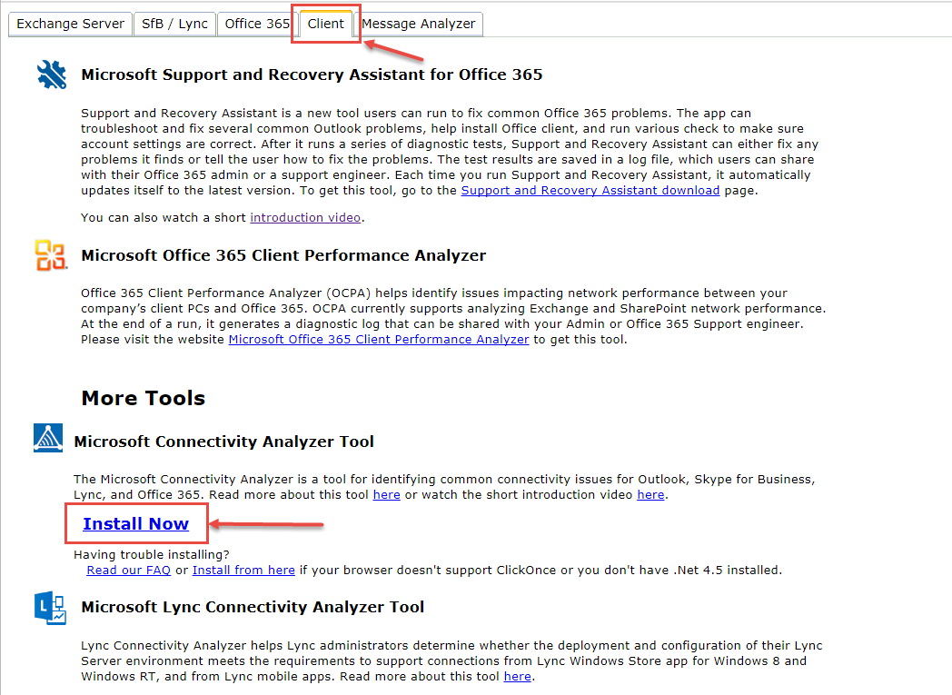The width and height of the screenshot is (952, 695).
Task: Click the Lync Connectivity Analyzer Tool icon
Action: pos(50,608)
